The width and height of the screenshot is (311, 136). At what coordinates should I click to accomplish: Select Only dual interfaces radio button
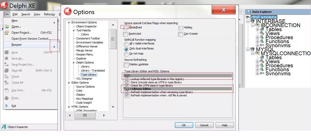[126, 49]
